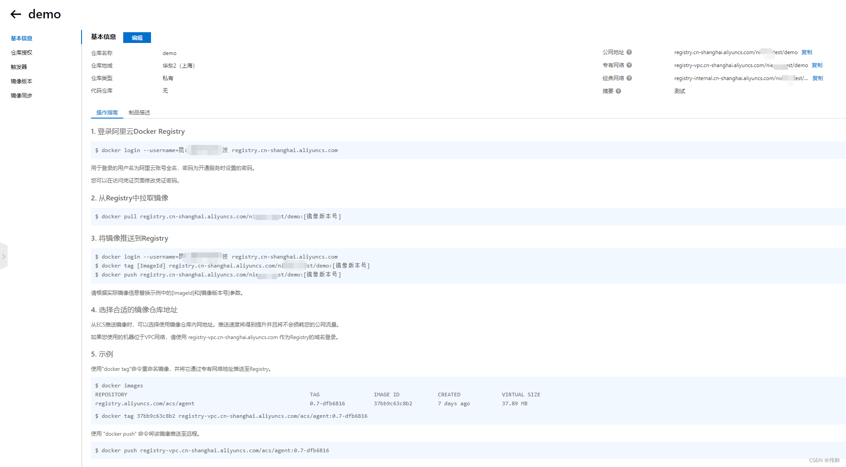This screenshot has width=846, height=467.
Task: Copy the 公网地址 registry address via 复制
Action: tap(806, 52)
